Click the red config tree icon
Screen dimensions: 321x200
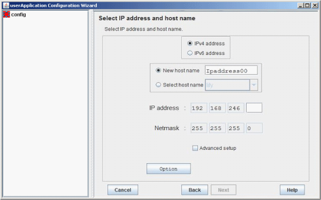[6, 14]
